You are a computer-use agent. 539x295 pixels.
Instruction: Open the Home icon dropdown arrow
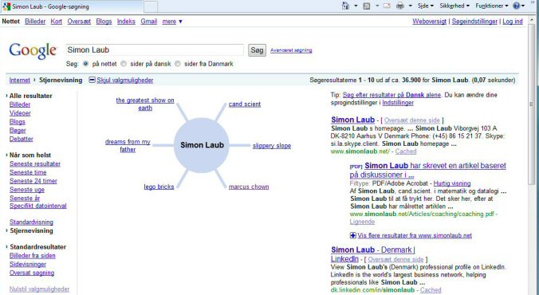tap(356, 6)
